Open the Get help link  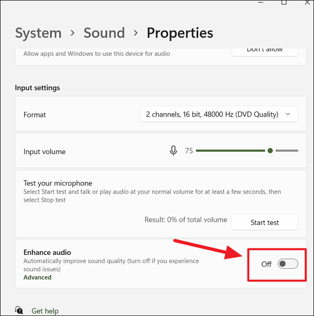pos(45,311)
